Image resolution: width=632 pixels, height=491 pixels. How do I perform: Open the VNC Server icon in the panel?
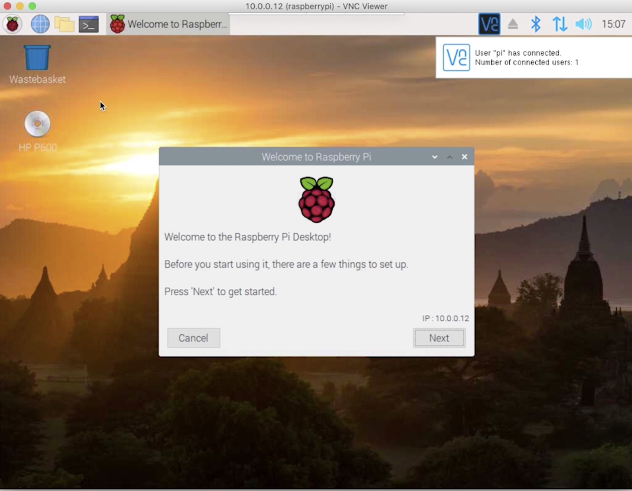click(x=489, y=24)
